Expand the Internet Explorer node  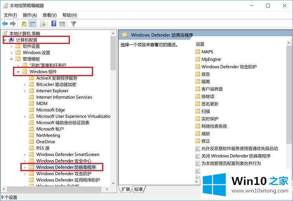25,91
